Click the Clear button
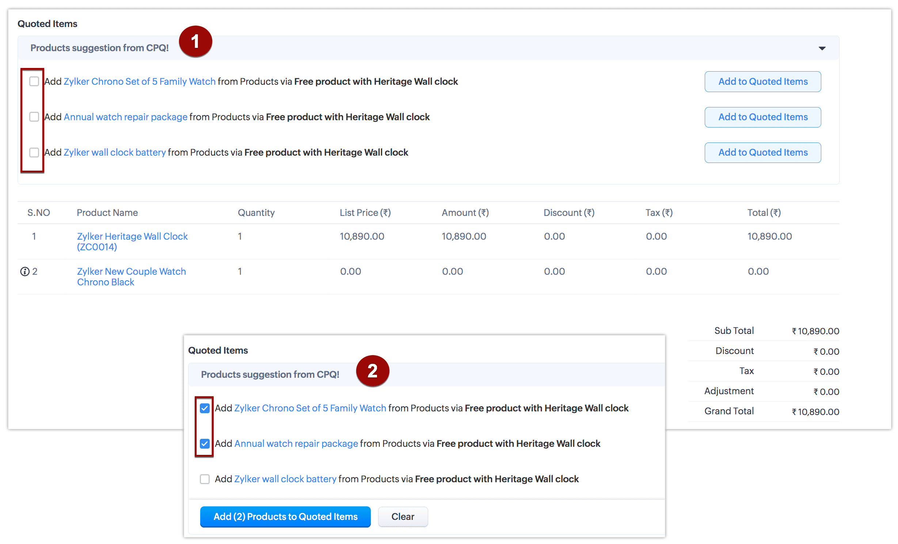This screenshot has height=544, width=898. [x=403, y=517]
